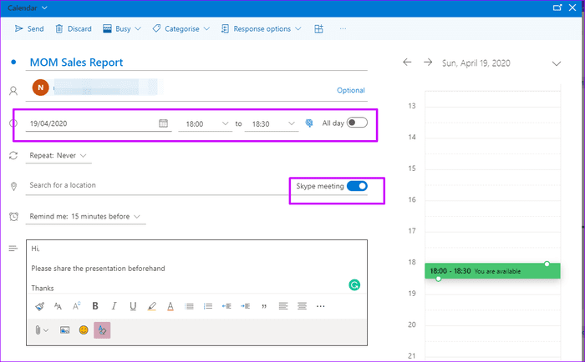The image size is (585, 362).
Task: Align text to the left
Action: [x=283, y=306]
